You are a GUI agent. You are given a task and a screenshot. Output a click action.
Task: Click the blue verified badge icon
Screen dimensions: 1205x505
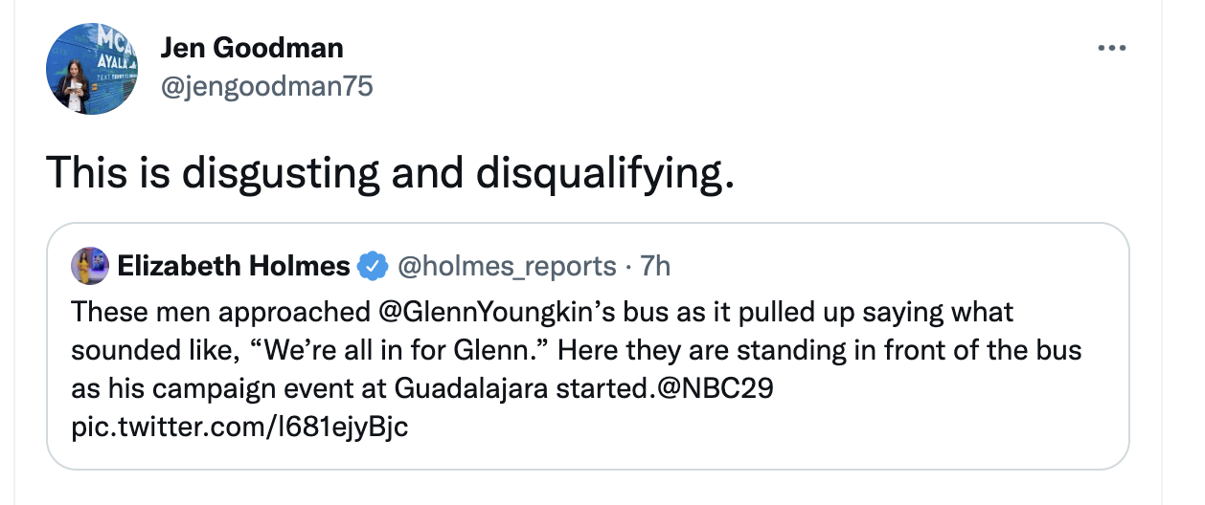tap(372, 266)
